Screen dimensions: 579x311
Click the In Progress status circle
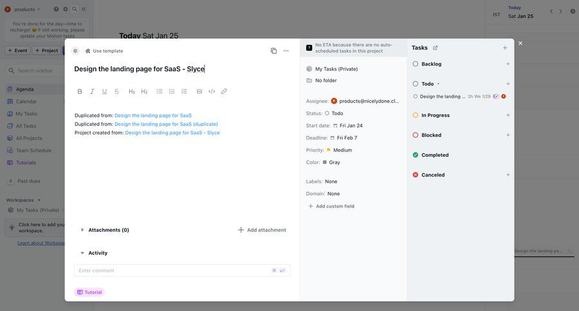416,115
